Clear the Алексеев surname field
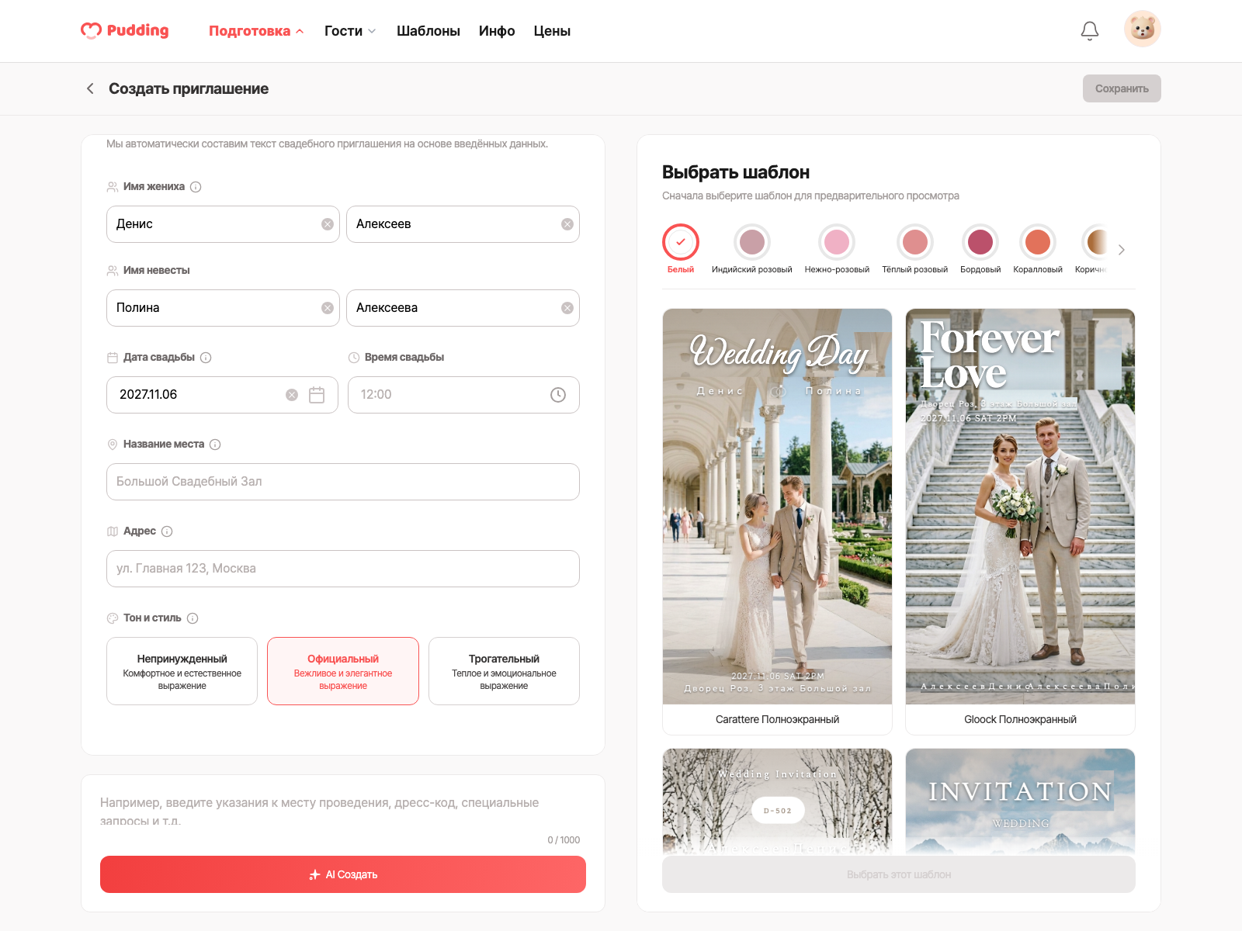The image size is (1242, 931). coord(567,224)
